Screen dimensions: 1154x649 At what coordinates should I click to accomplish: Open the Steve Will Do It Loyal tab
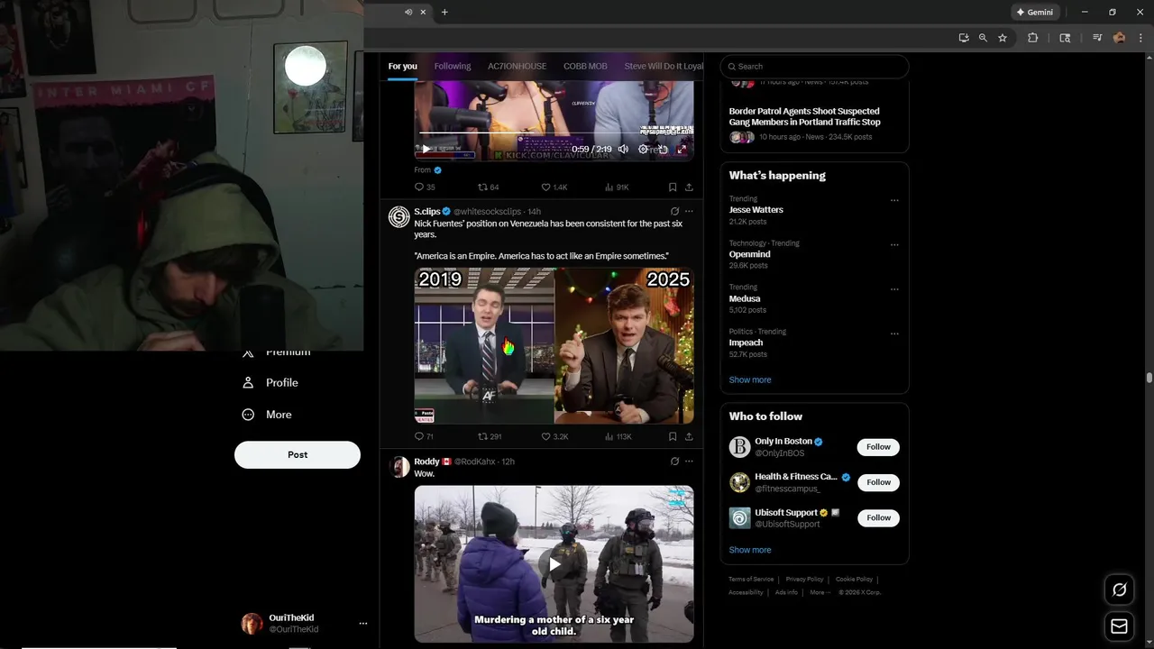pyautogui.click(x=664, y=66)
